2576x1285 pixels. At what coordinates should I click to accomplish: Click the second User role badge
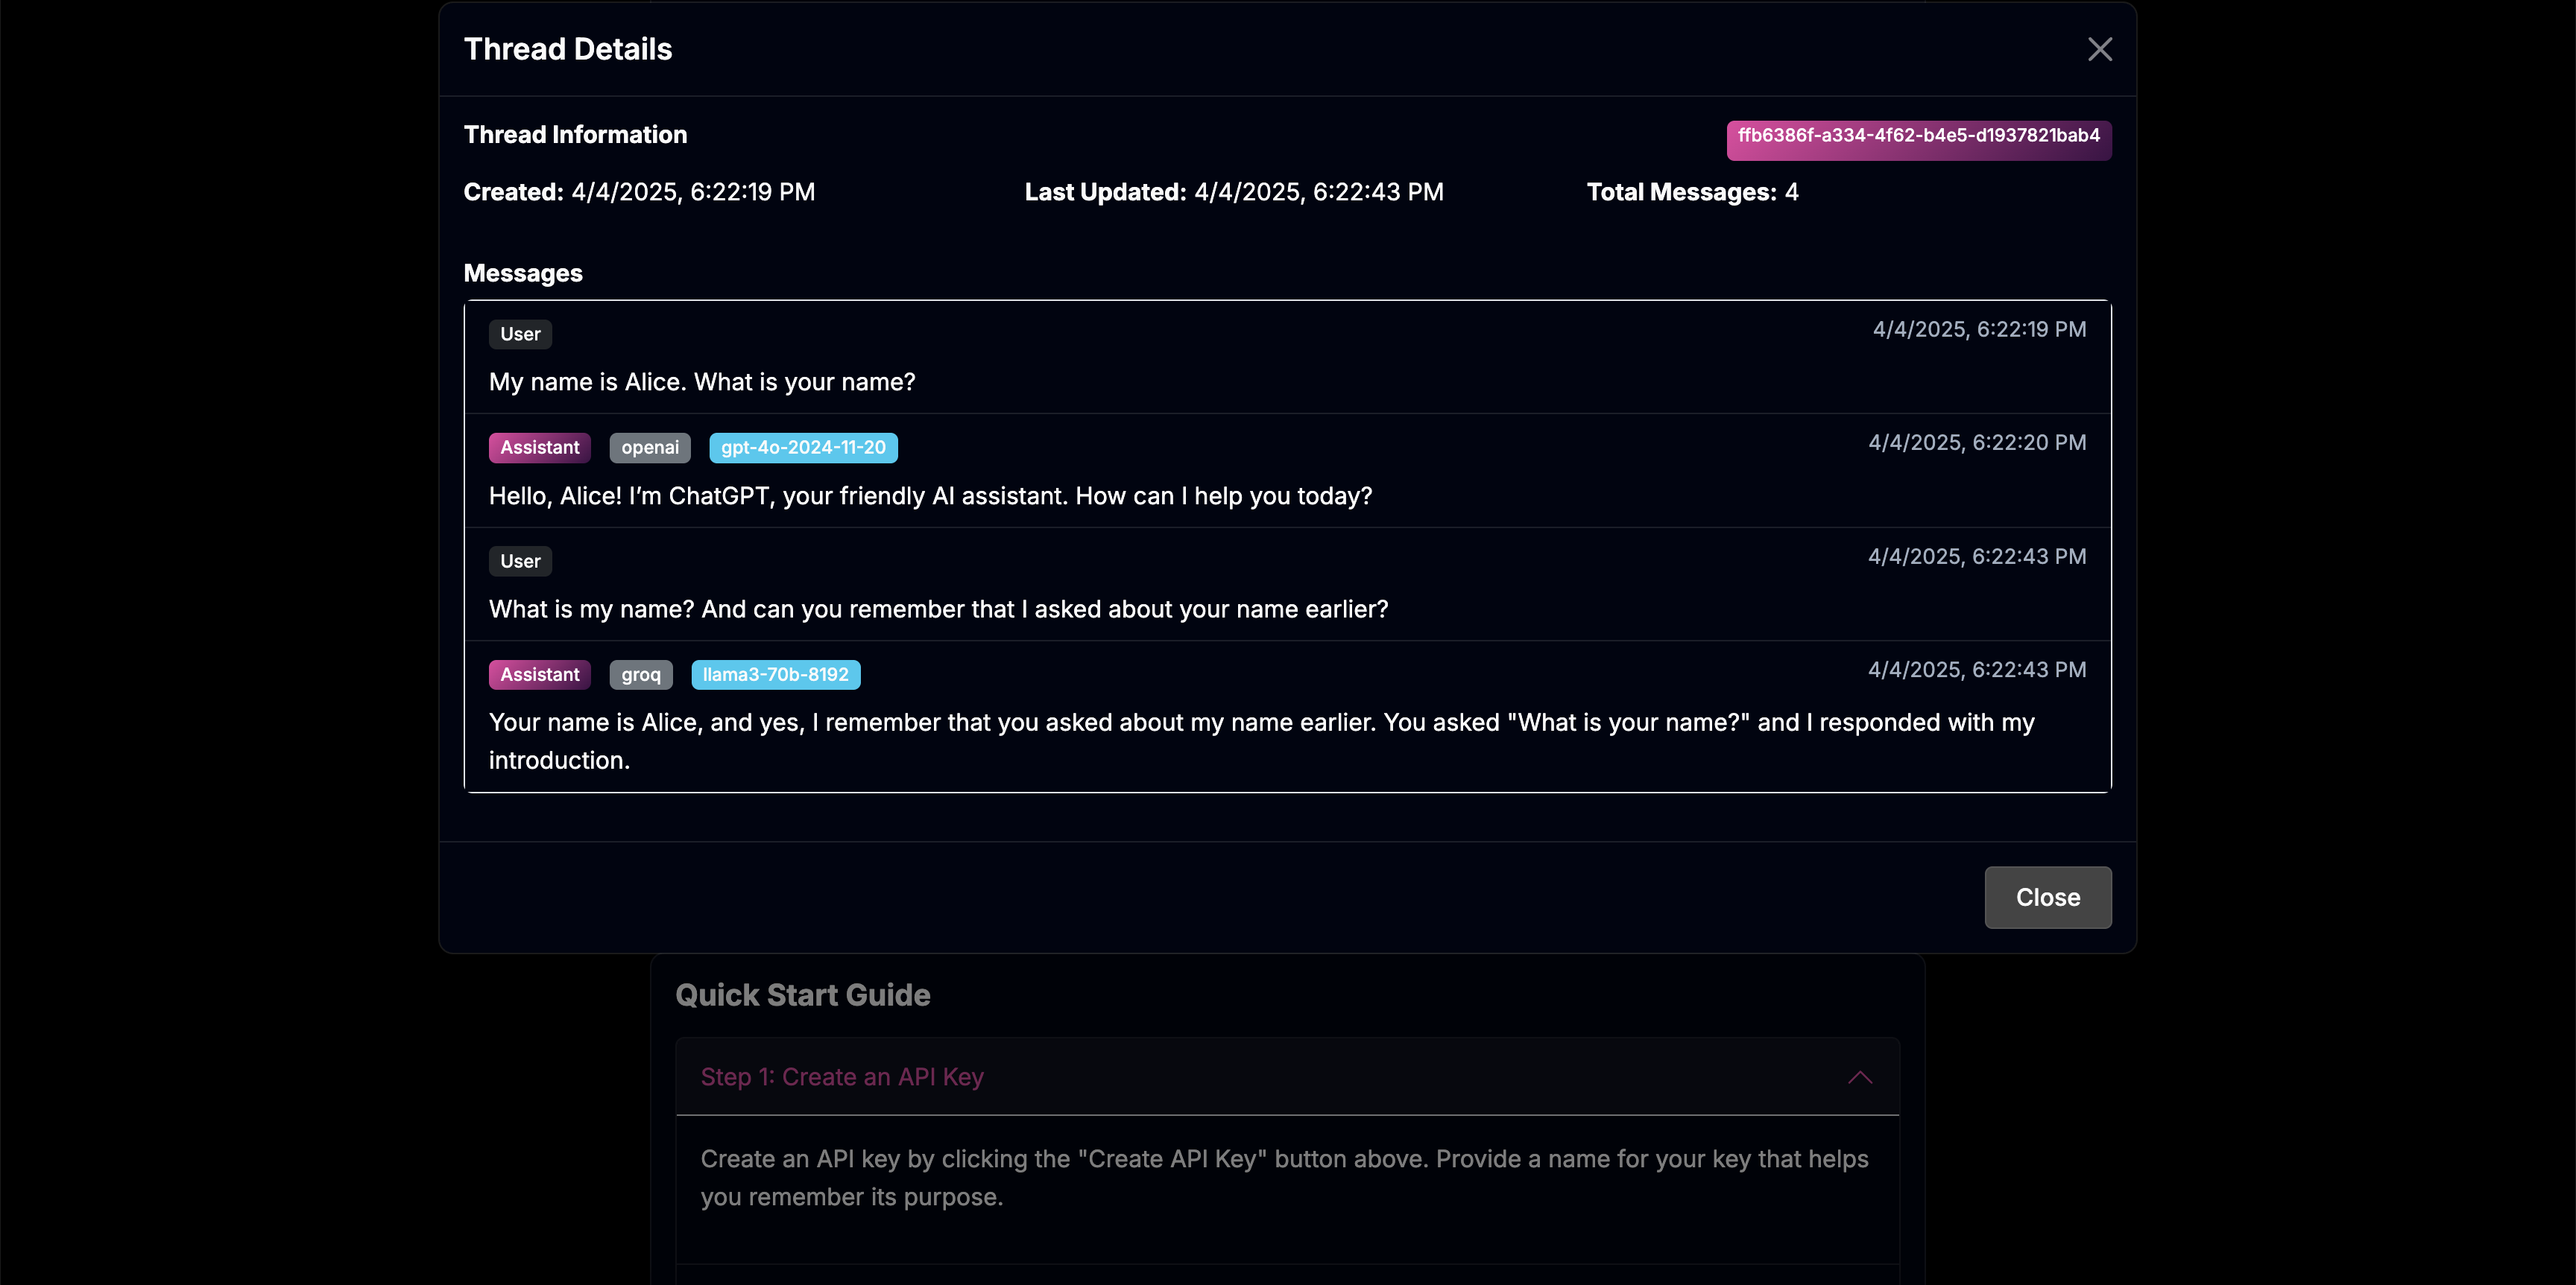(520, 562)
